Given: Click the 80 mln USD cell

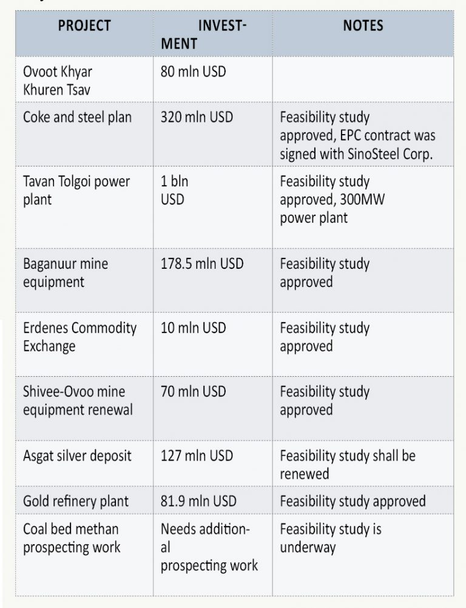Looking at the screenshot, I should [x=213, y=80].
